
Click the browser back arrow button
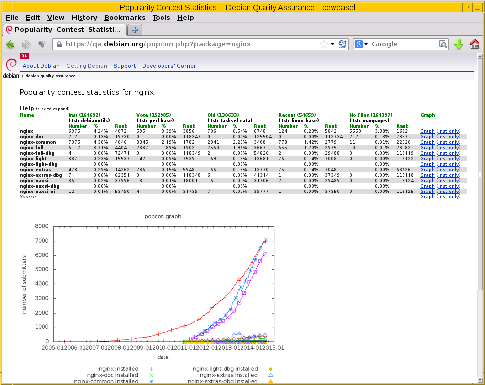pyautogui.click(x=10, y=44)
